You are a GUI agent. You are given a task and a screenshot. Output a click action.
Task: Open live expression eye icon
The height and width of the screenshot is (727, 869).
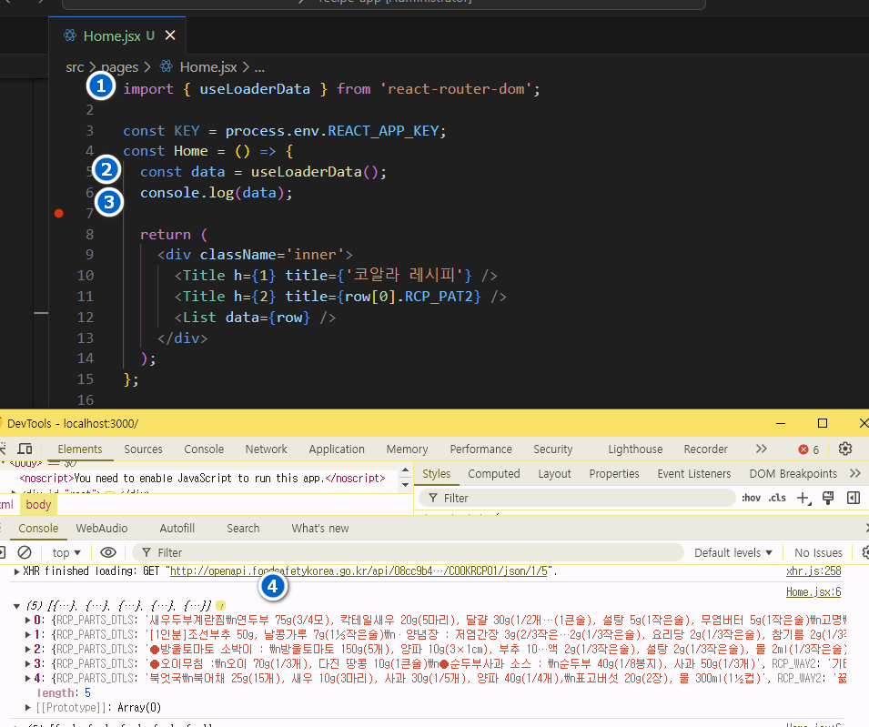108,552
